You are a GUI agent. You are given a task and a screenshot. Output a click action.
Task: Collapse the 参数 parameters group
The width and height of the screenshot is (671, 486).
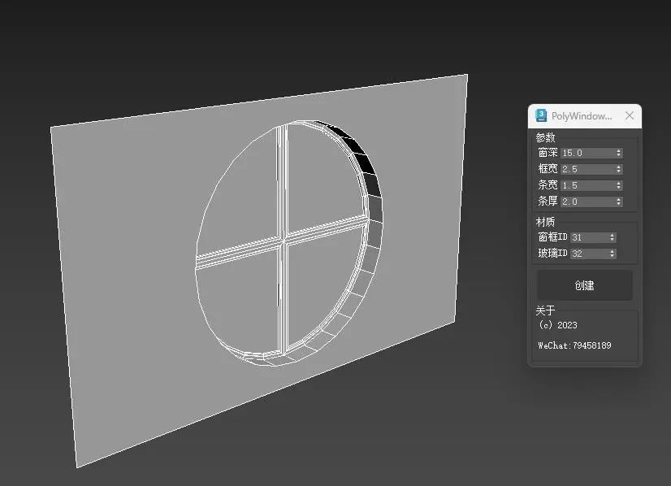click(x=544, y=138)
